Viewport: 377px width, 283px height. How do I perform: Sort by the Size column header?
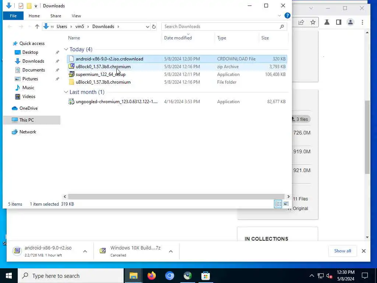(x=265, y=38)
